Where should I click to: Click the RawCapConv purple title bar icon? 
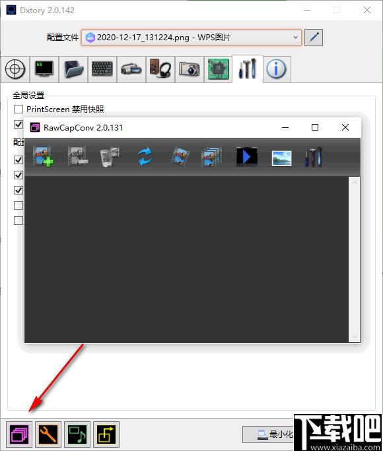click(x=35, y=127)
